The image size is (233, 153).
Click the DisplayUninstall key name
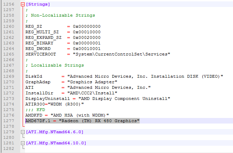[48, 99]
